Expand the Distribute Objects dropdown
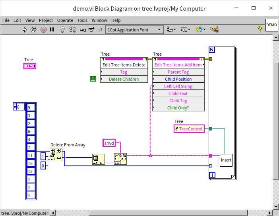Viewport: 279px width, 216px height. point(185,29)
